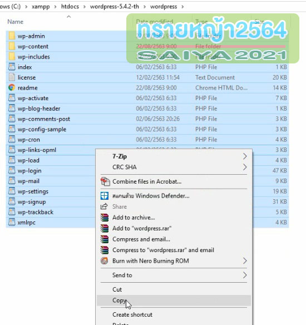Expand the Send to submenu arrow
The image size is (306, 325).
pos(245,275)
